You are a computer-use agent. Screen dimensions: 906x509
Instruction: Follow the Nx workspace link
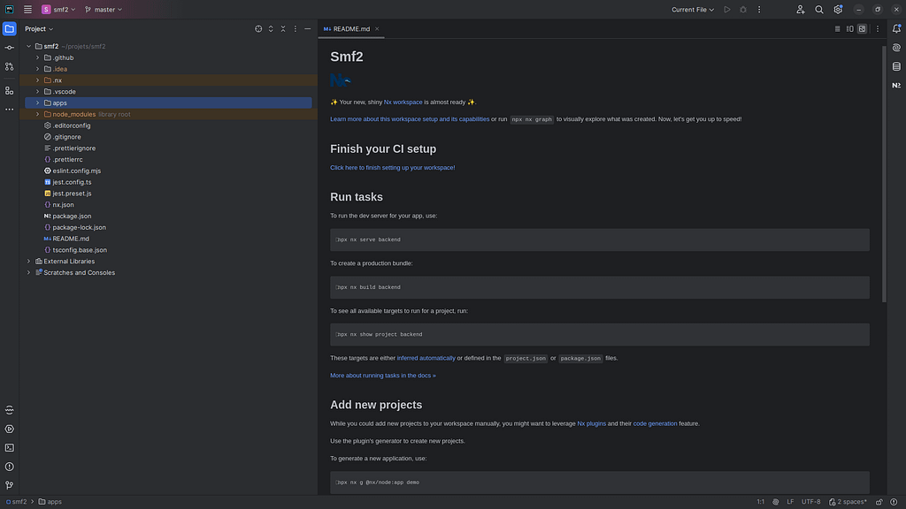point(403,103)
